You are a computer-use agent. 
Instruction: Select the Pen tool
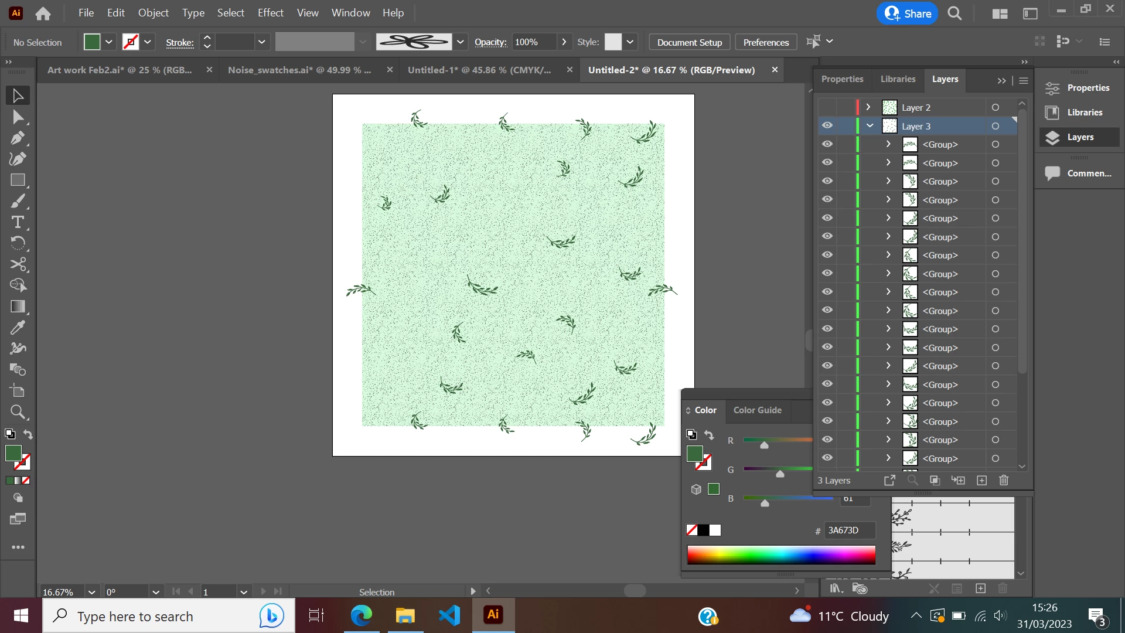coord(18,138)
